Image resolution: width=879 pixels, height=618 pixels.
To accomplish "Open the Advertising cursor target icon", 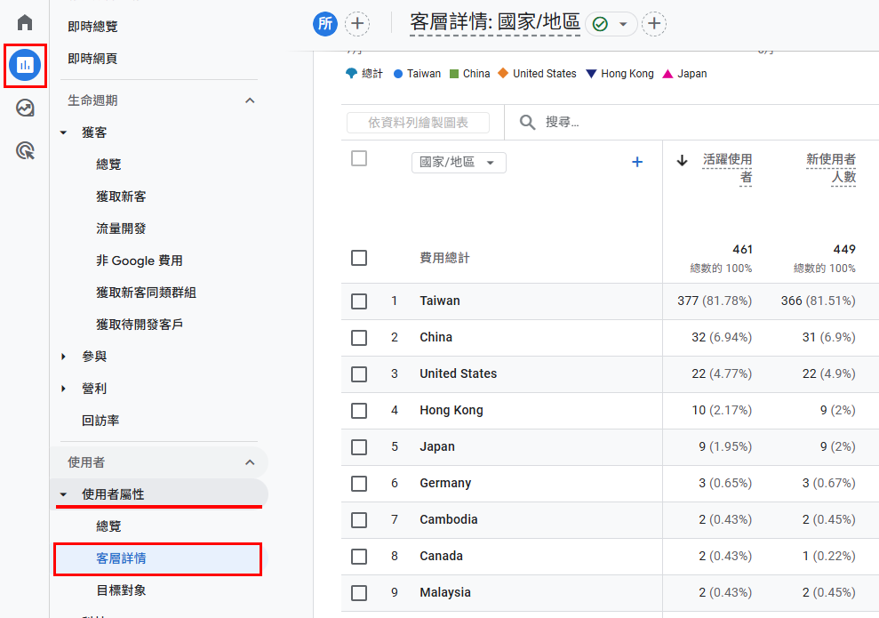I will [x=25, y=150].
